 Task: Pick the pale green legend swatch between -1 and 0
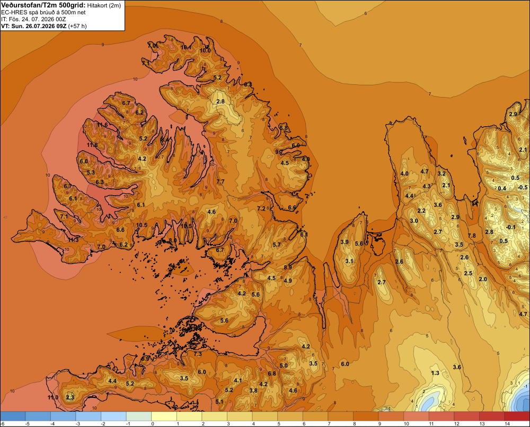[x=139, y=416]
